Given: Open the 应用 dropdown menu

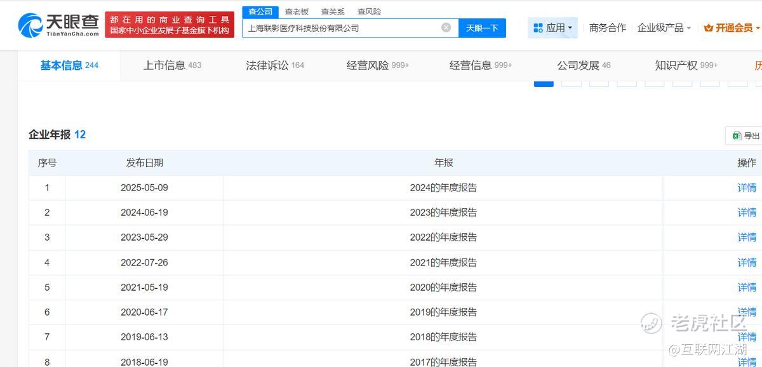Looking at the screenshot, I should [553, 28].
